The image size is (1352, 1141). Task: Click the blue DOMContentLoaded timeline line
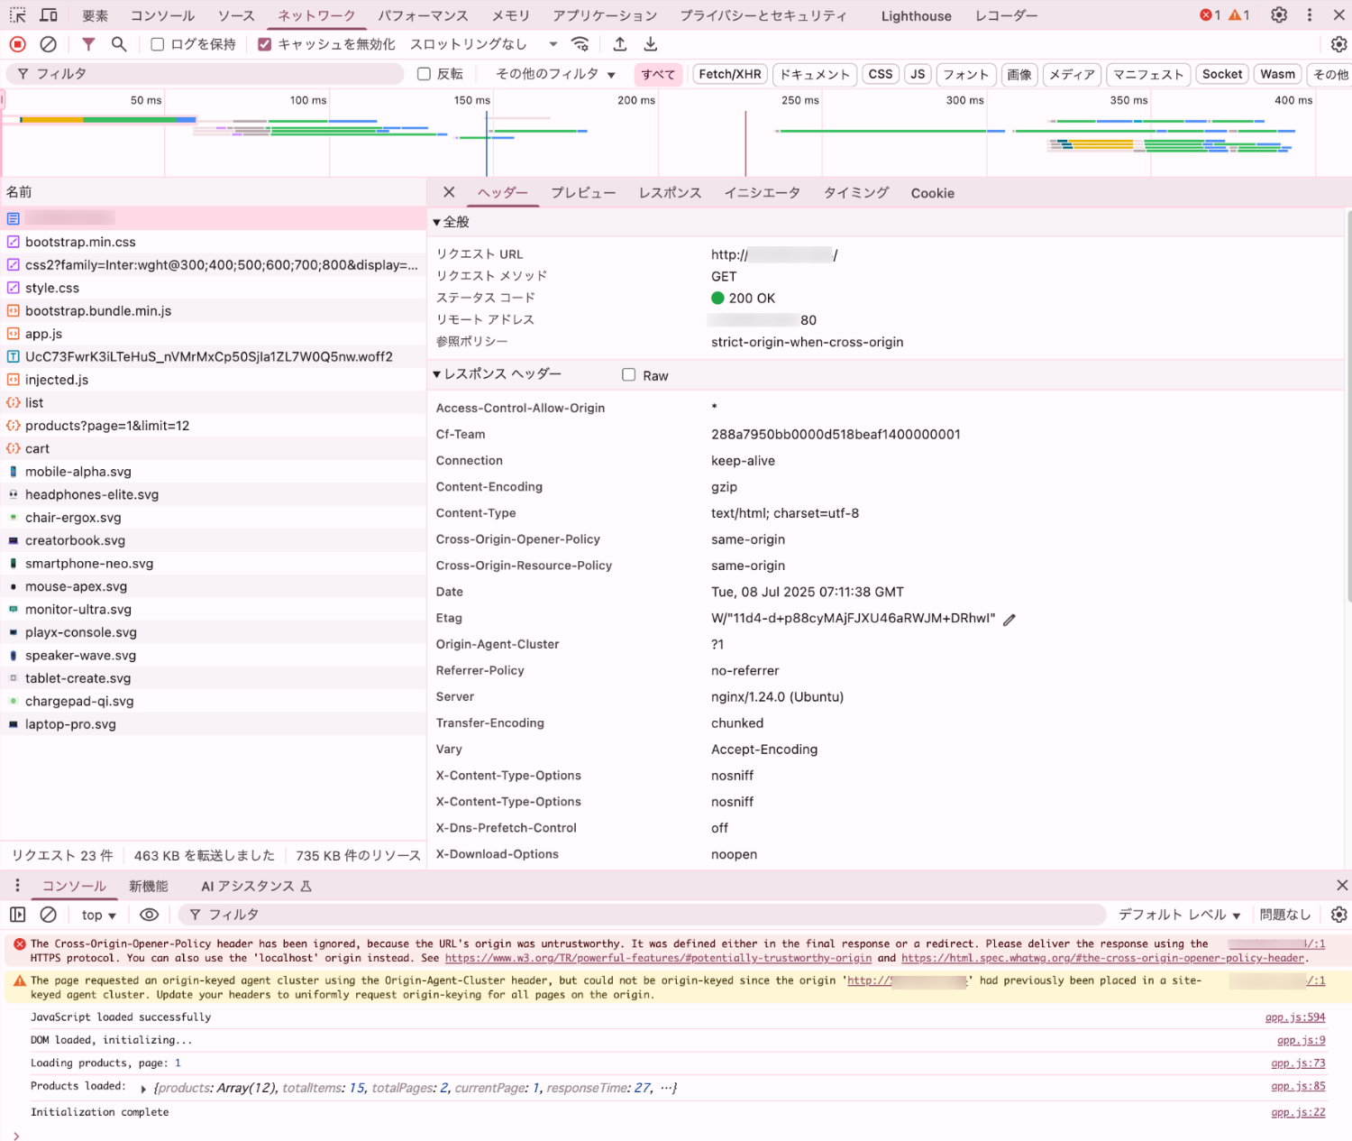(x=487, y=143)
